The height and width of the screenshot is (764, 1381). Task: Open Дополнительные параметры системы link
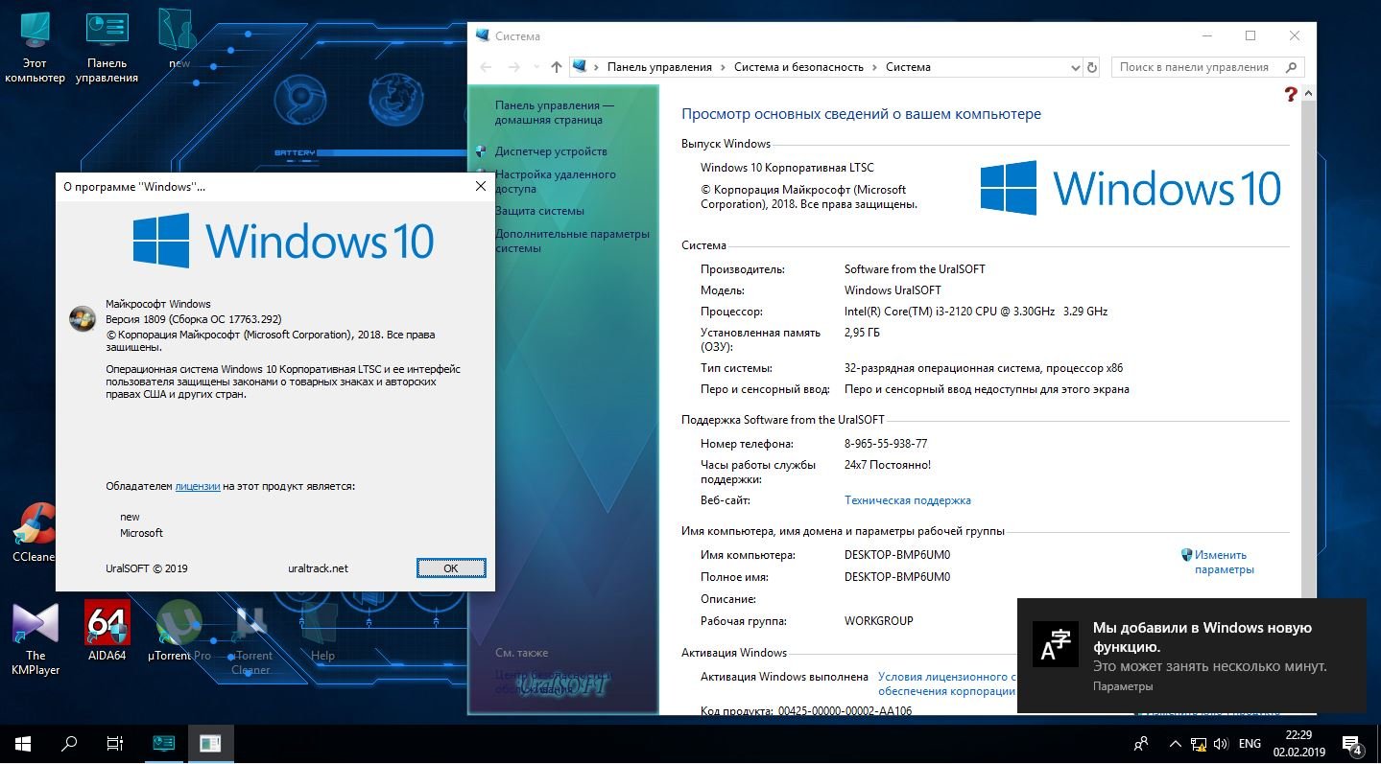[x=572, y=241]
